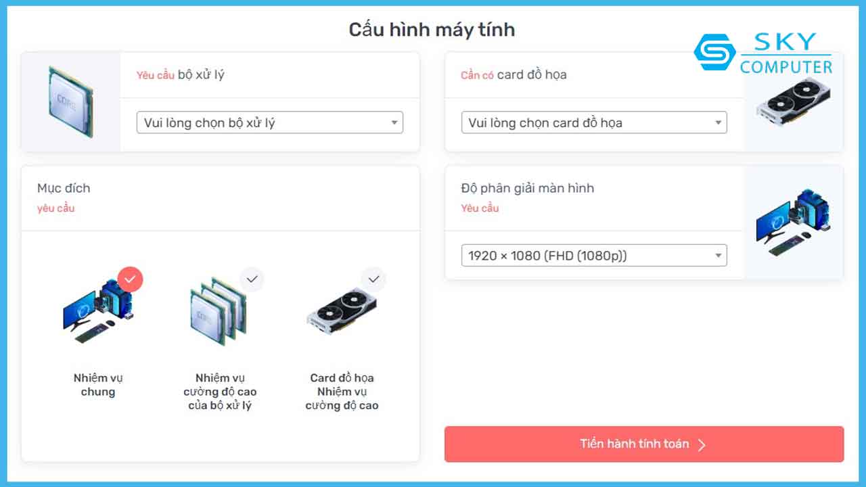
Task: Toggle the checkmark on Nhiệm vụ chung
Action: [x=130, y=279]
